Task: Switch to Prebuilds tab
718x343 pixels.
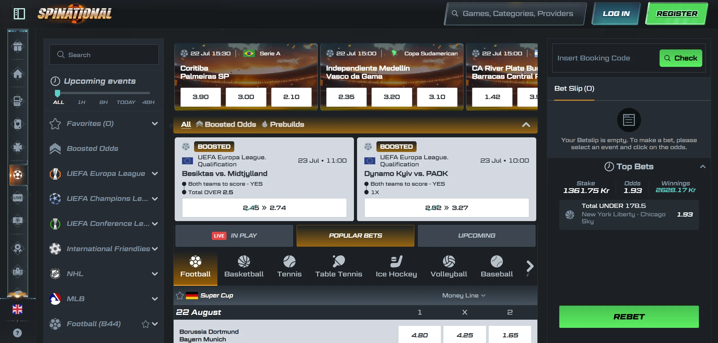Action: 283,124
